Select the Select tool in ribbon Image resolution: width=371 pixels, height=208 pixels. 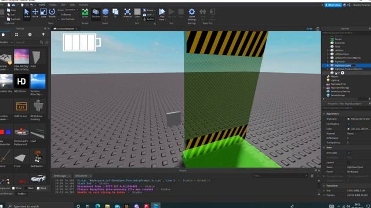coord(27,13)
